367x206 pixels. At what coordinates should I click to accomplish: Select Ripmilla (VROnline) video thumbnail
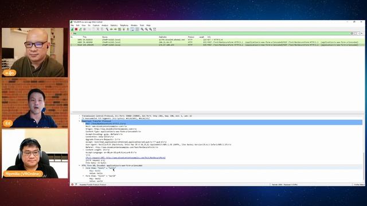pos(35,153)
